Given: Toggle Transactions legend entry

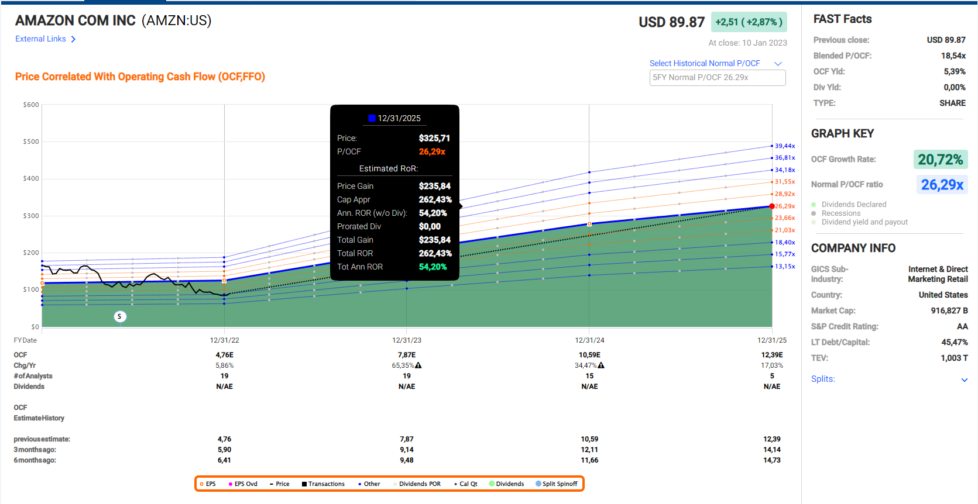Looking at the screenshot, I should tap(323, 484).
